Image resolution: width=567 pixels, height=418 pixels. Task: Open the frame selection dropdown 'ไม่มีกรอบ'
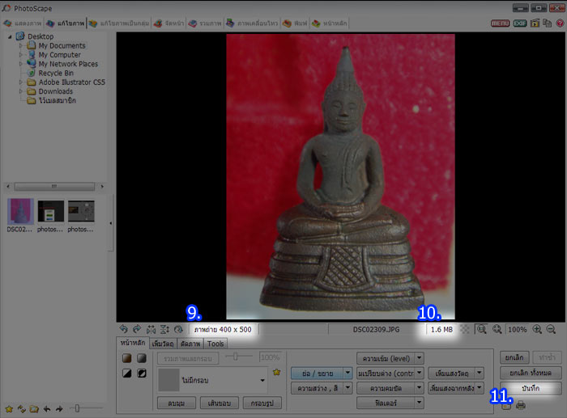(x=262, y=379)
